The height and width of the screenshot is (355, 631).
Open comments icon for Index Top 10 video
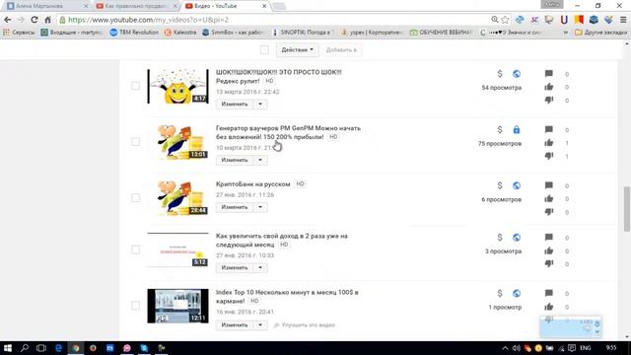click(548, 294)
